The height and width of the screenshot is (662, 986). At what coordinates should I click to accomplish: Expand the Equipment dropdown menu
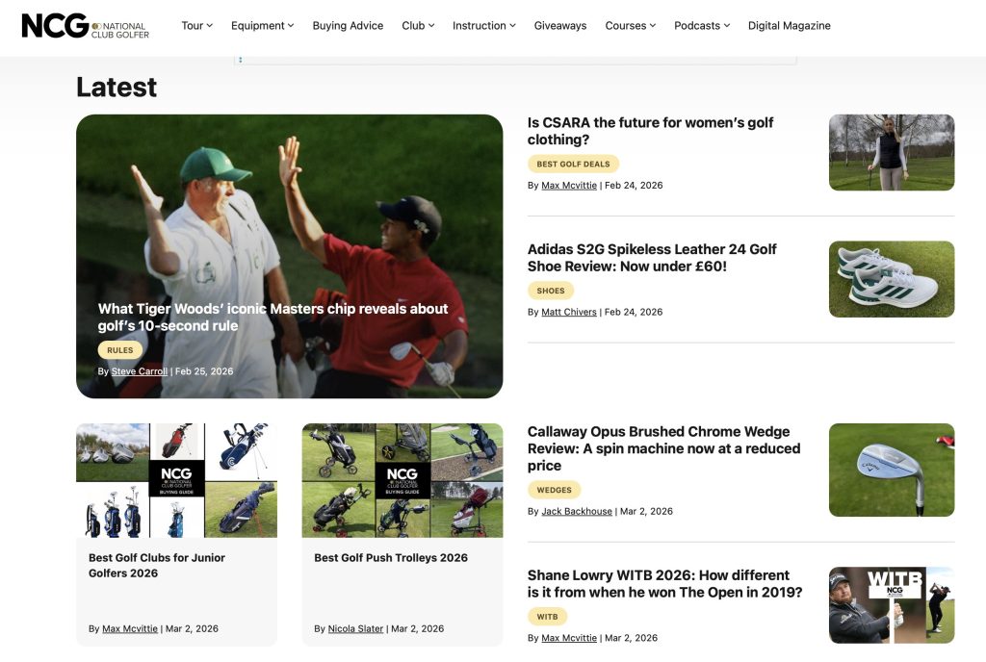point(262,26)
